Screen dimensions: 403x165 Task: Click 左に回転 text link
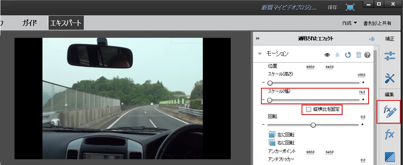(x=286, y=135)
